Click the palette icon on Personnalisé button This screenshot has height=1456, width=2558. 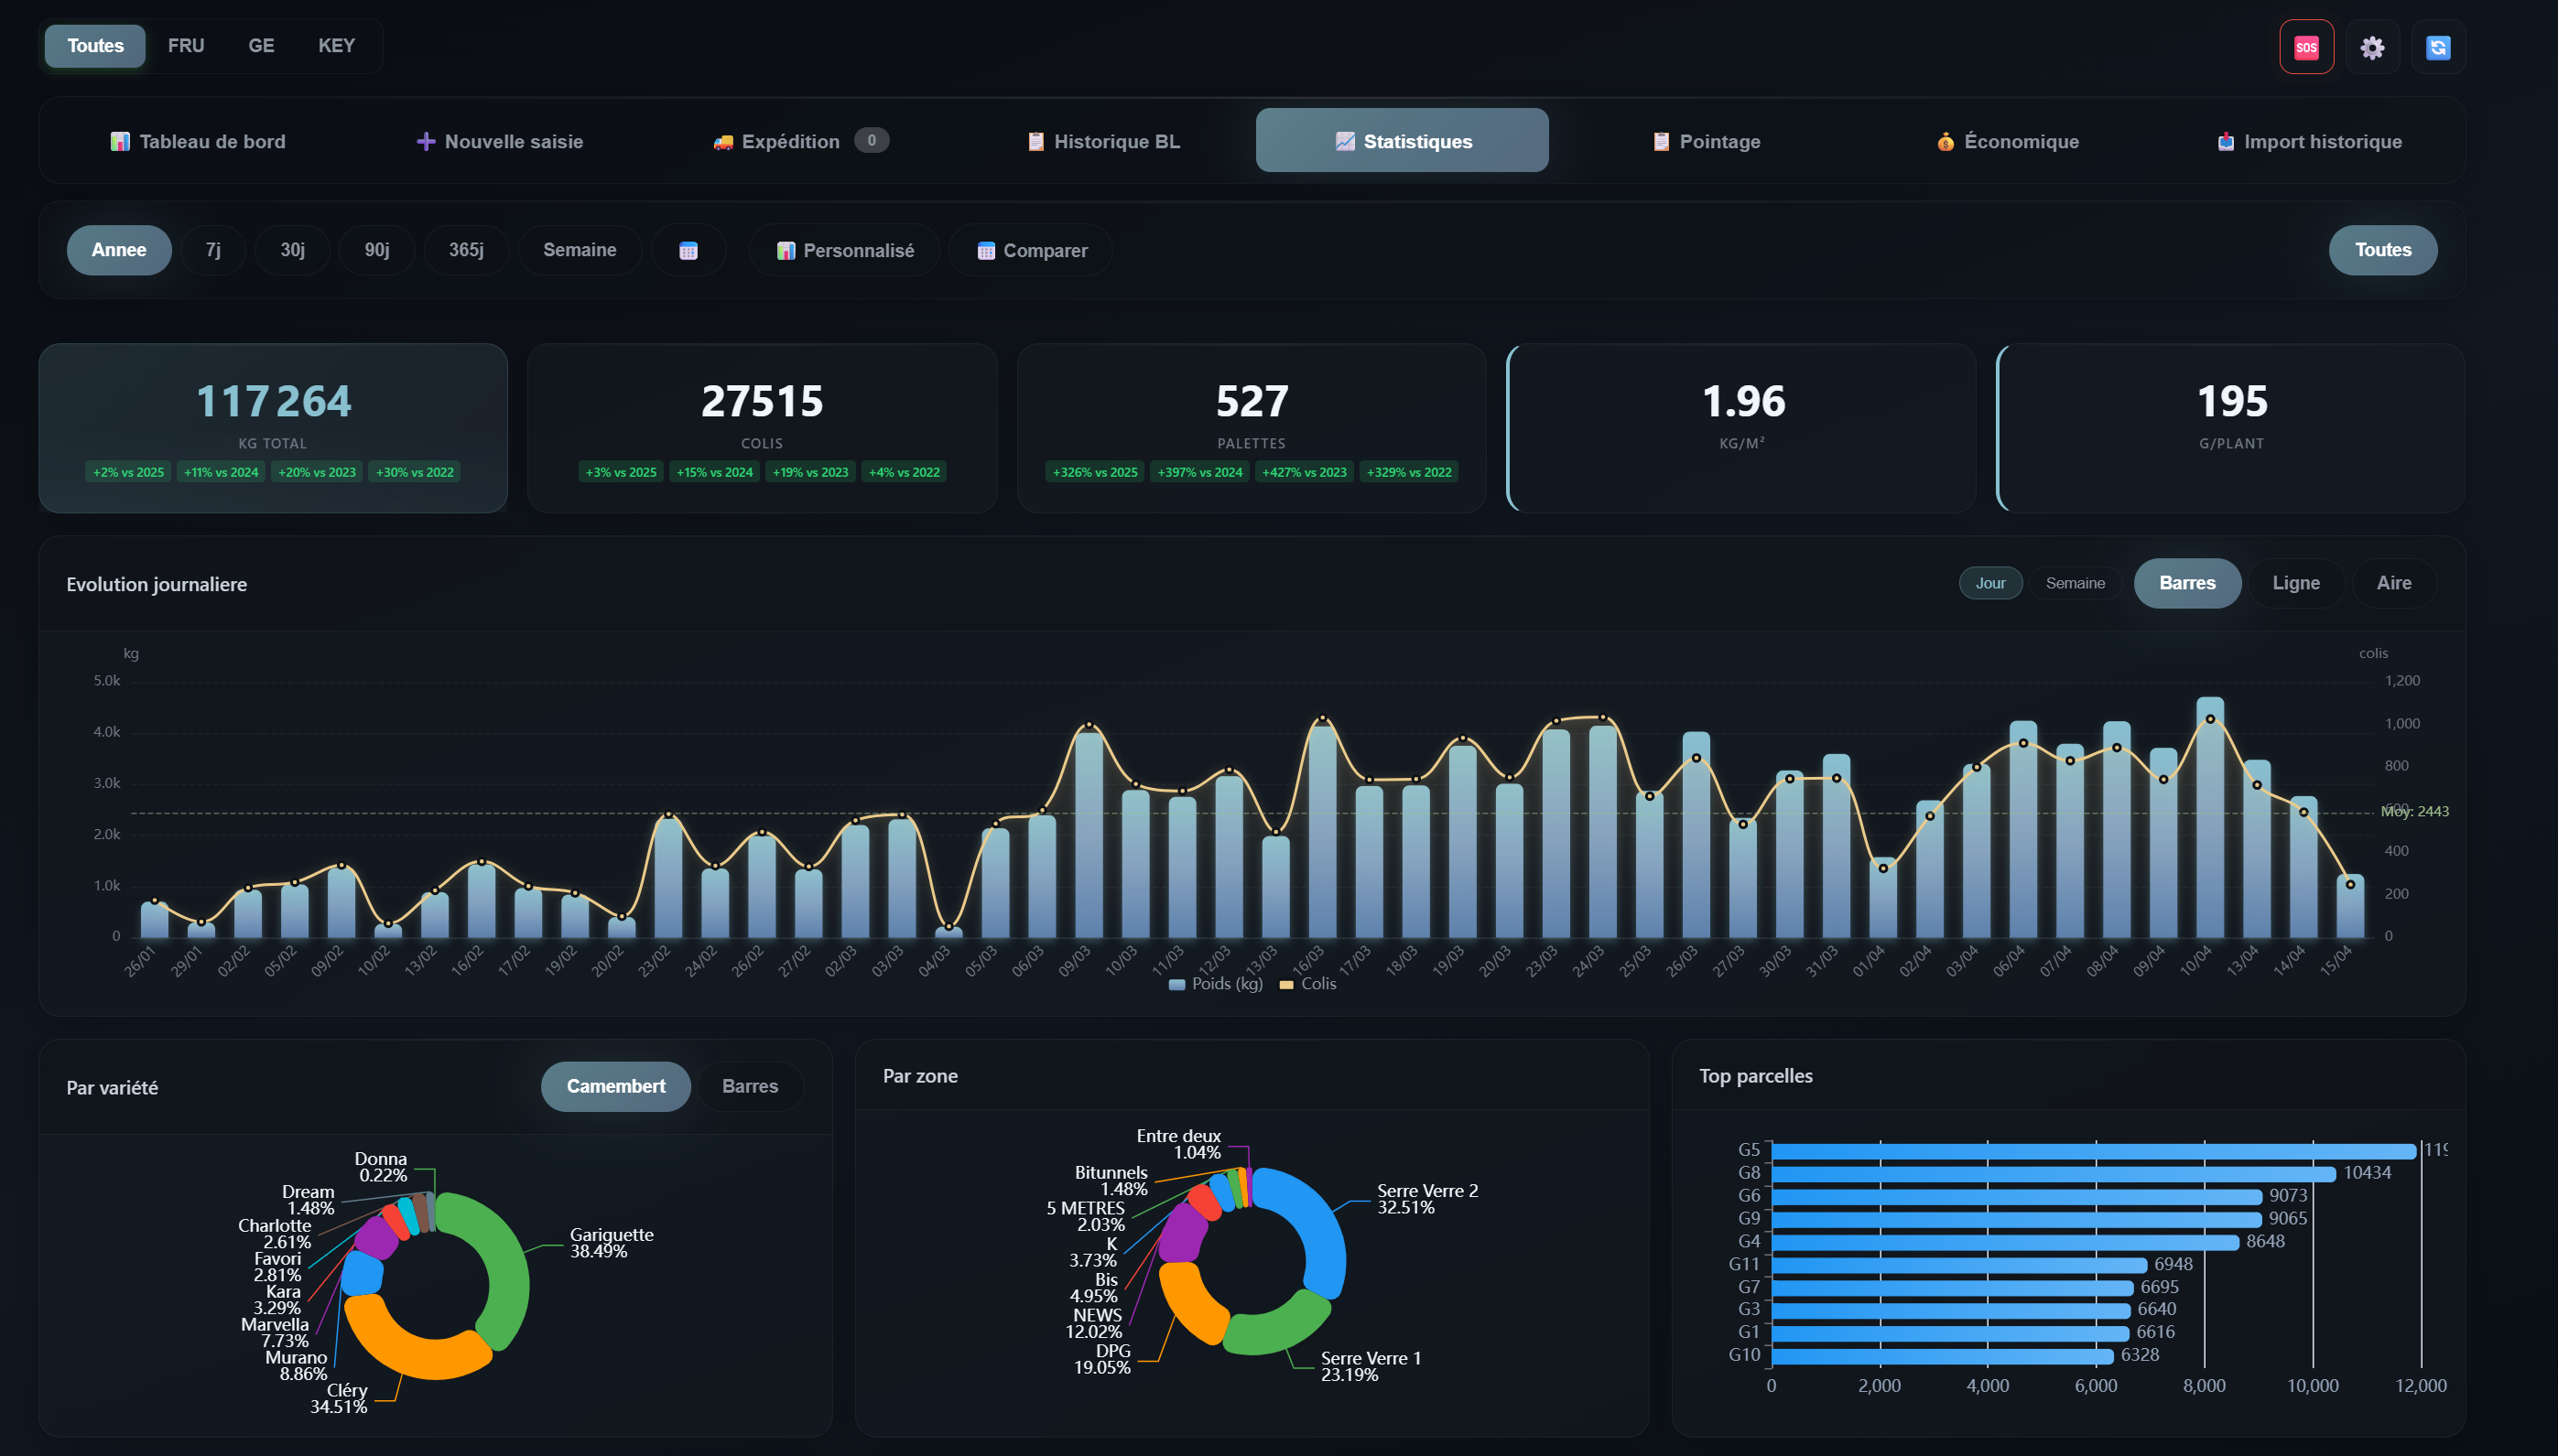[x=786, y=250]
